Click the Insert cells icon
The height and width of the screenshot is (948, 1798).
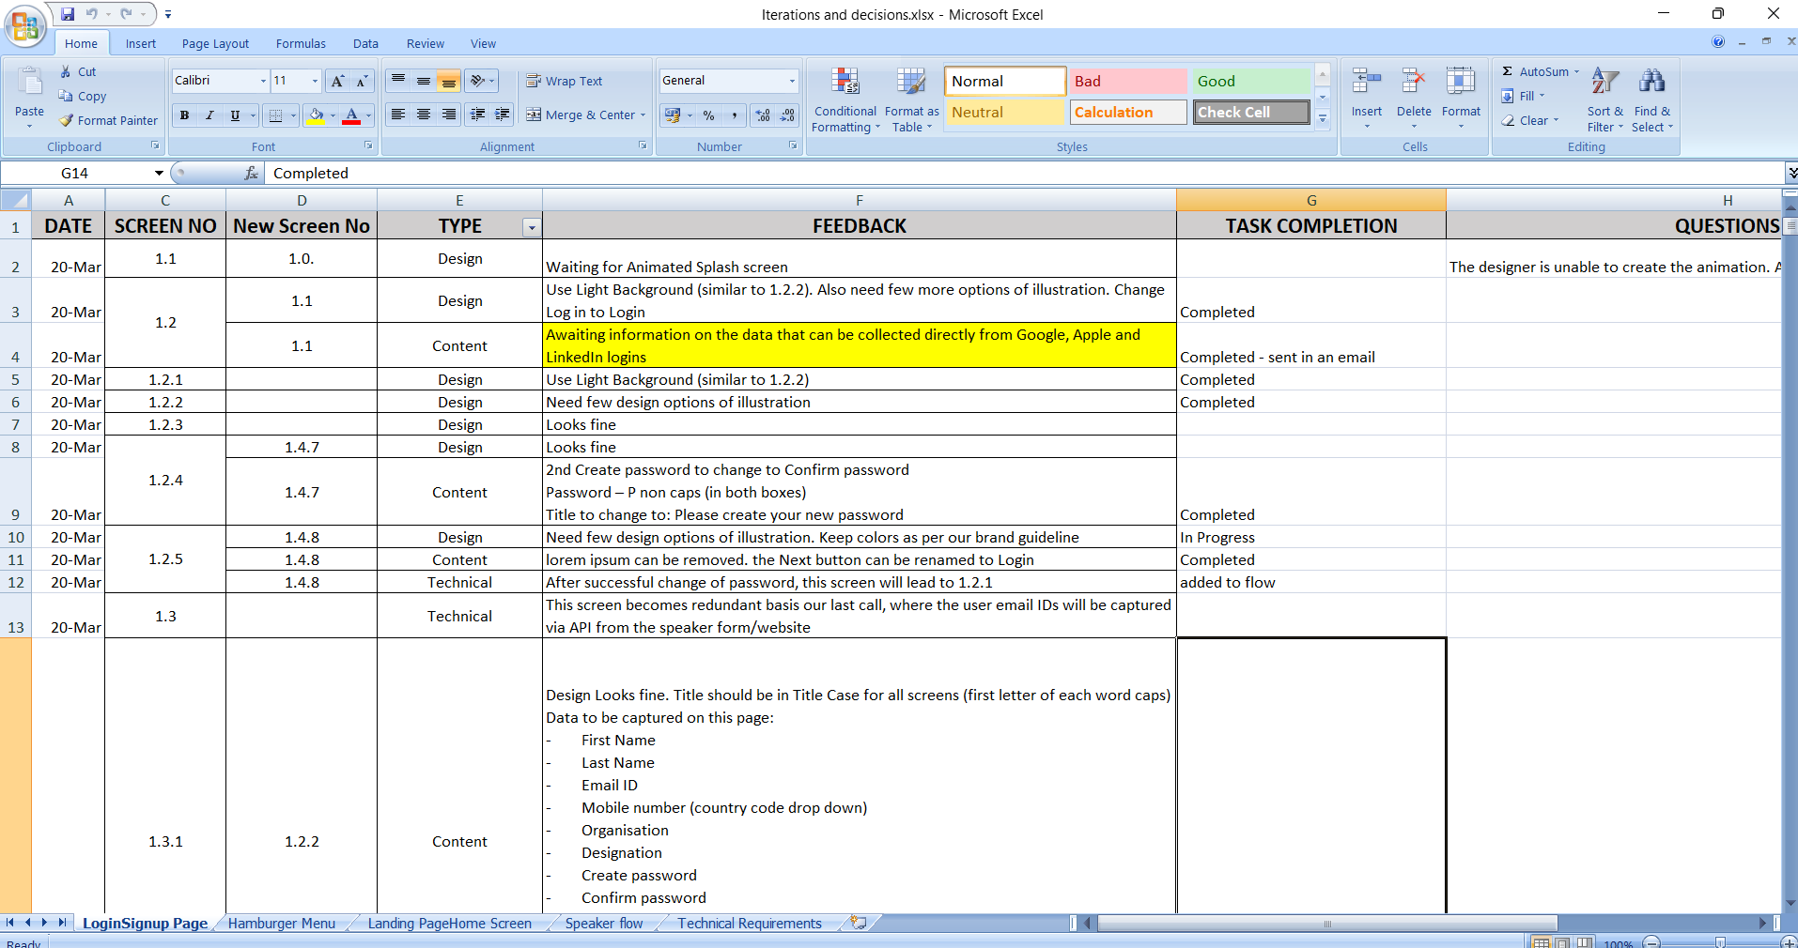(1367, 82)
